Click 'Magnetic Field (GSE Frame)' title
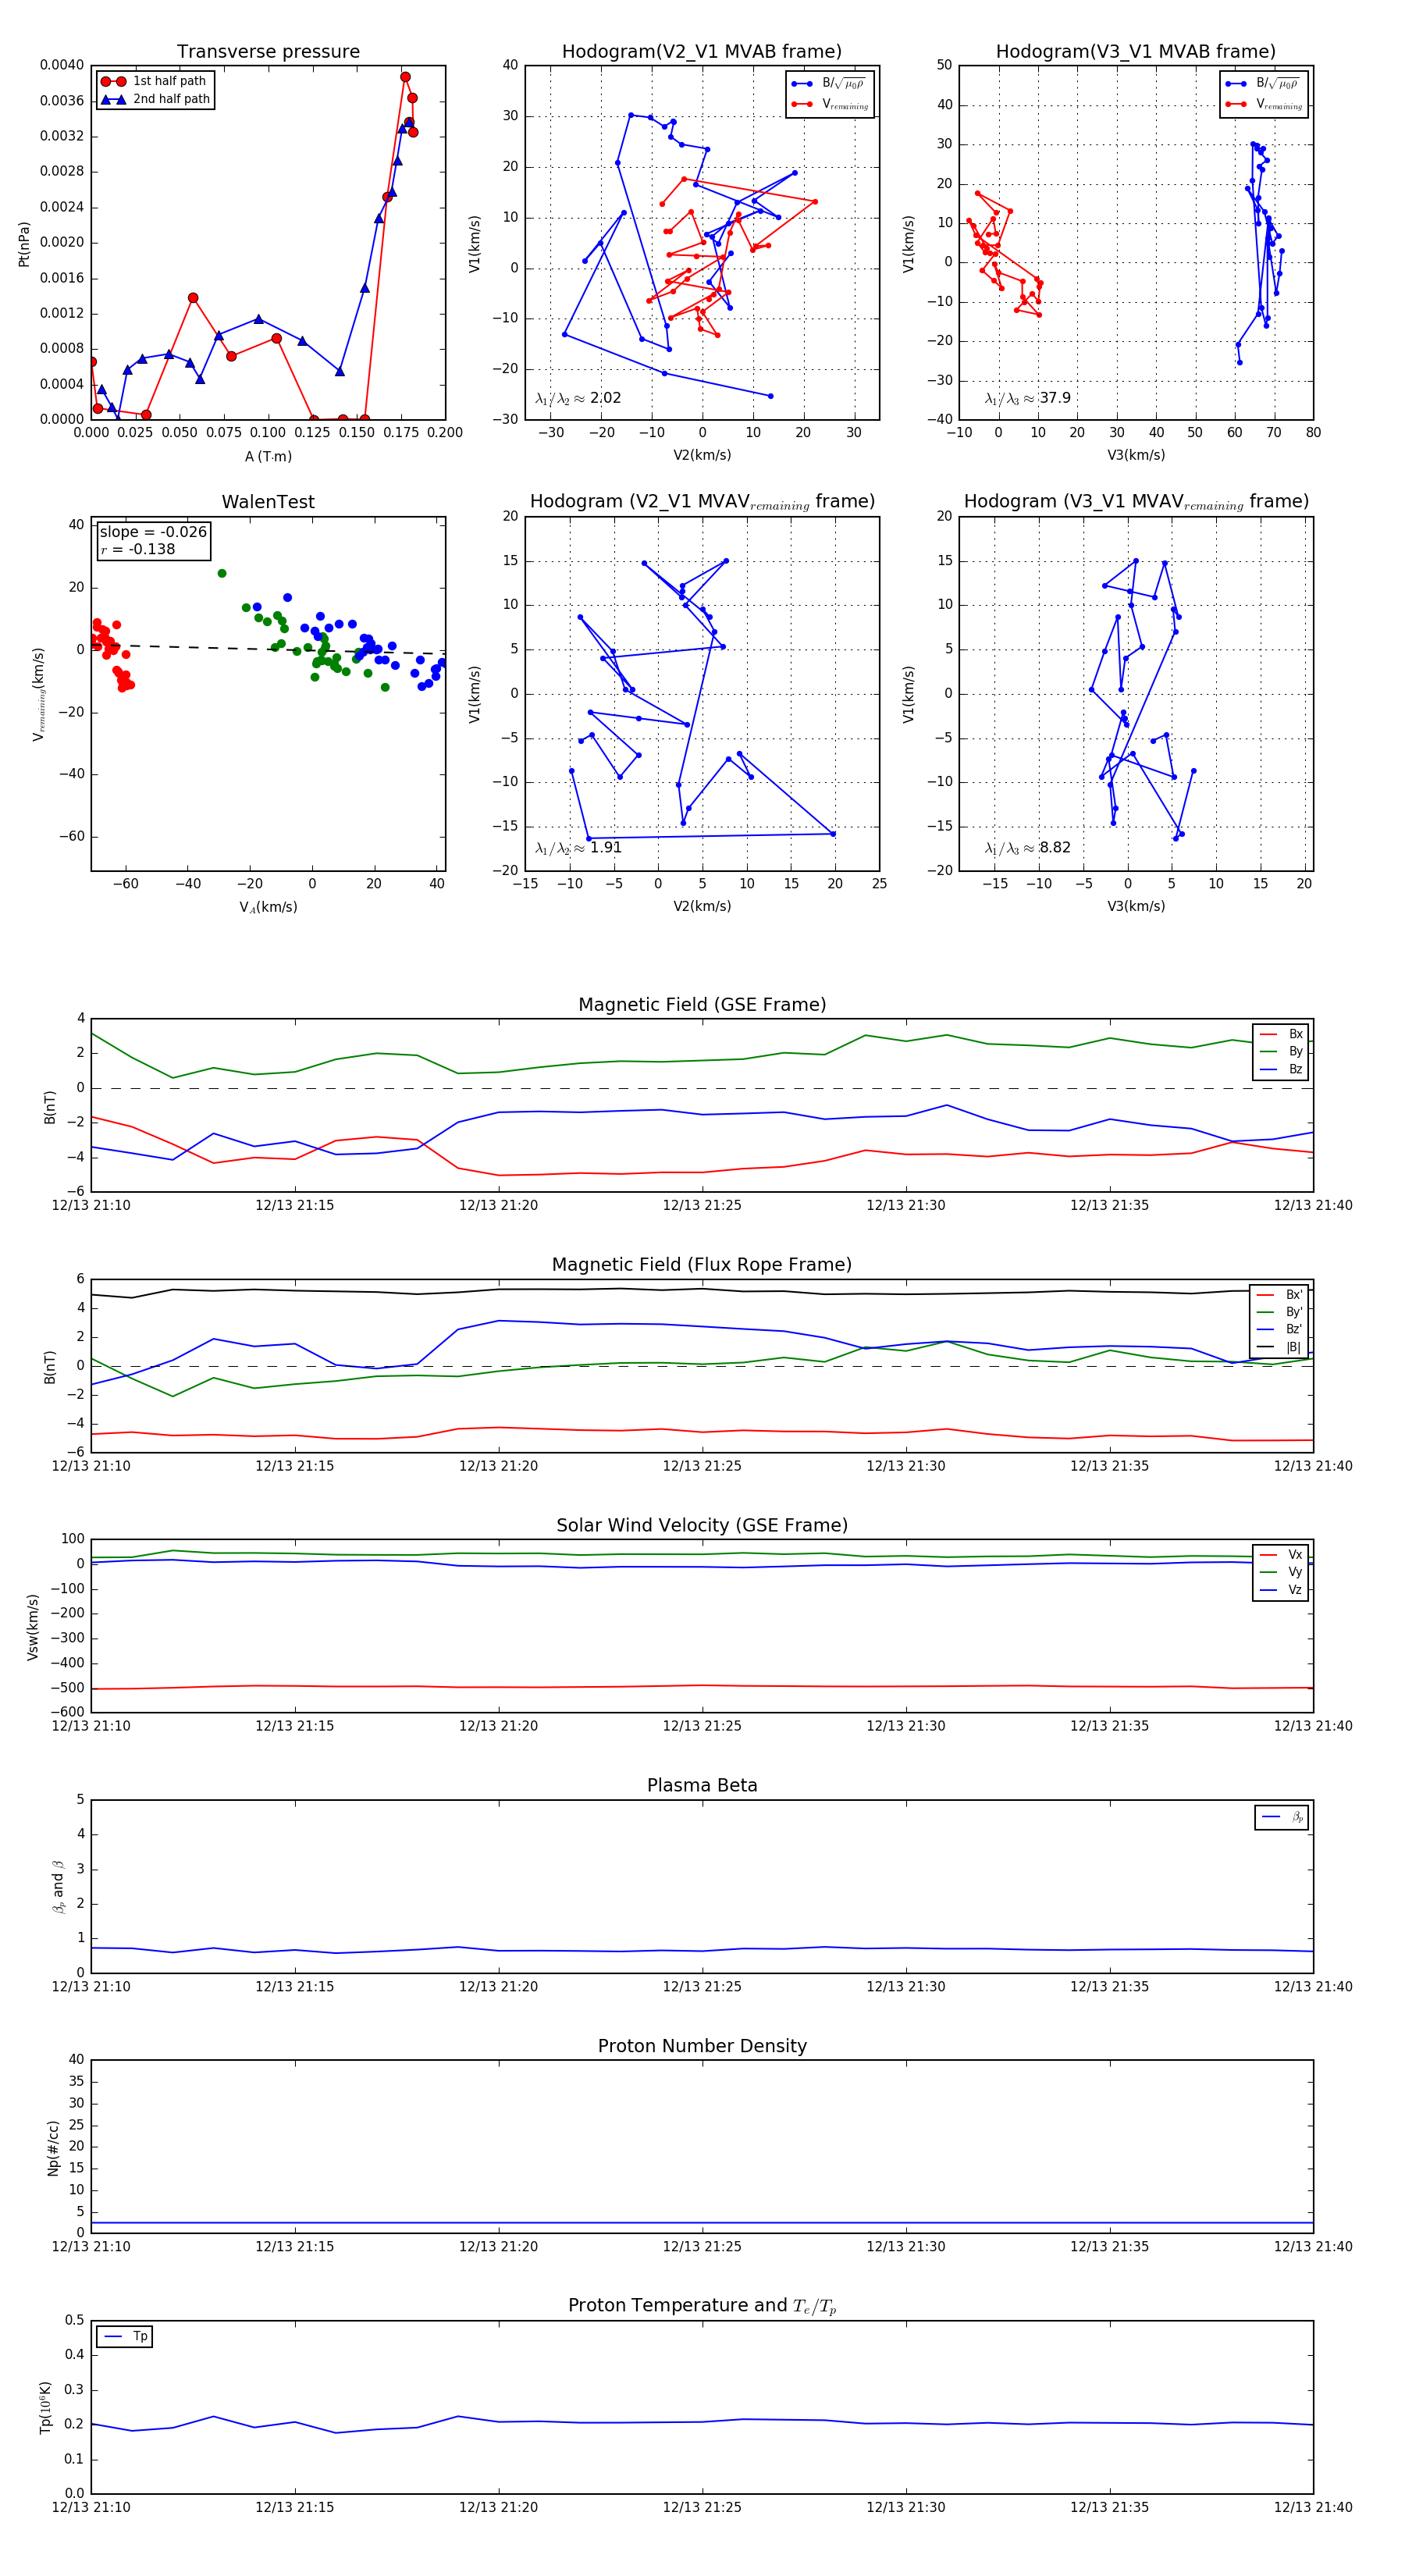The height and width of the screenshot is (2576, 1405). [702, 1005]
